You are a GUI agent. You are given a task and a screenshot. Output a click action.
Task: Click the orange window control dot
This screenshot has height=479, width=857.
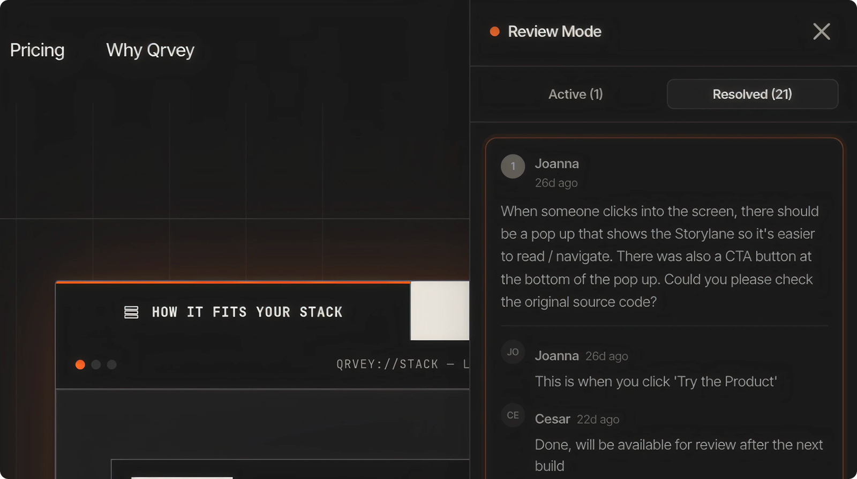coord(80,364)
